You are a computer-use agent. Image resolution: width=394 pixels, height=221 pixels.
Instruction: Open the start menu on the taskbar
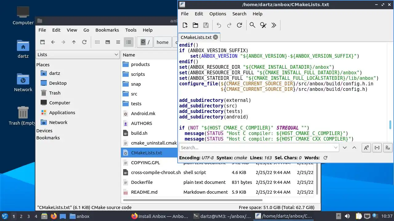5,216
